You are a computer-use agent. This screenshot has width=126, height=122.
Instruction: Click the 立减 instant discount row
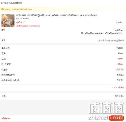click(x=63, y=59)
